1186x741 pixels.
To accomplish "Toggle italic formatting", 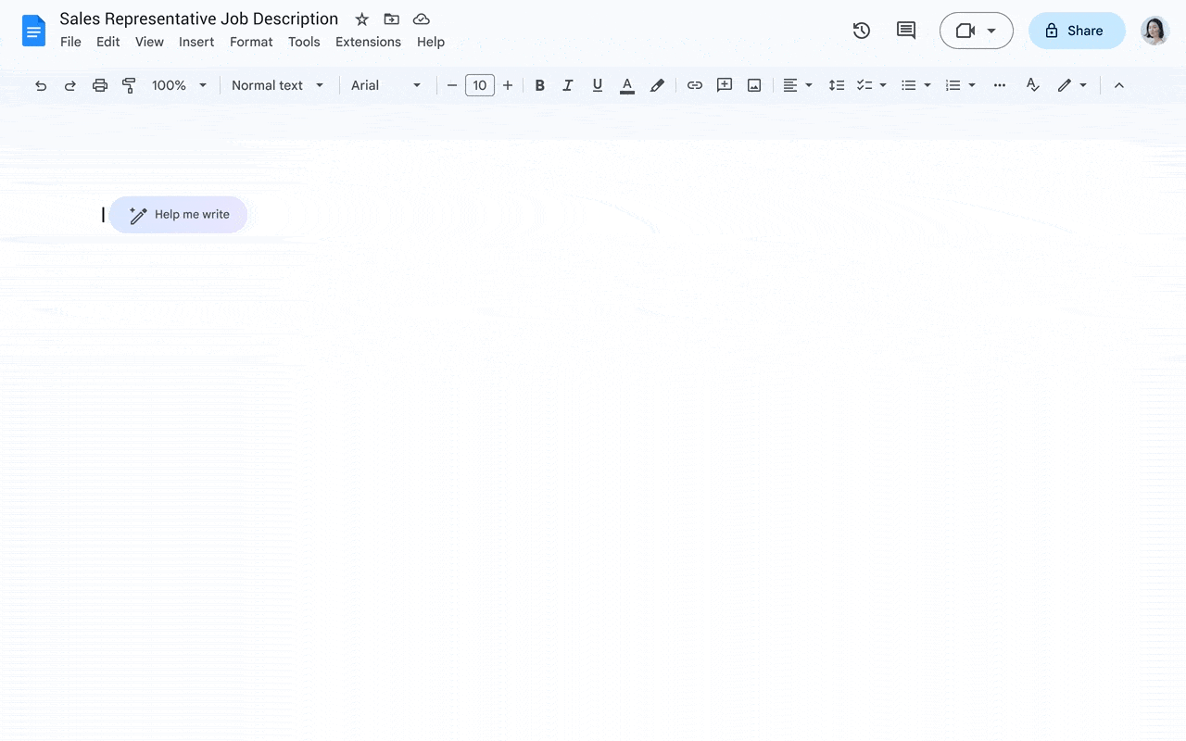I will coord(568,84).
